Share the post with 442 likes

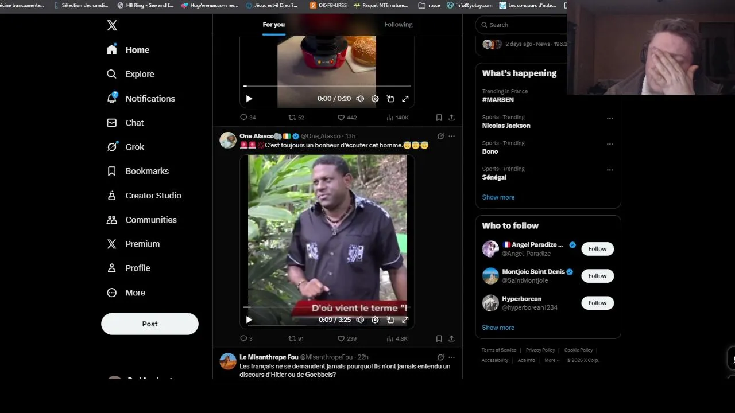pyautogui.click(x=451, y=117)
